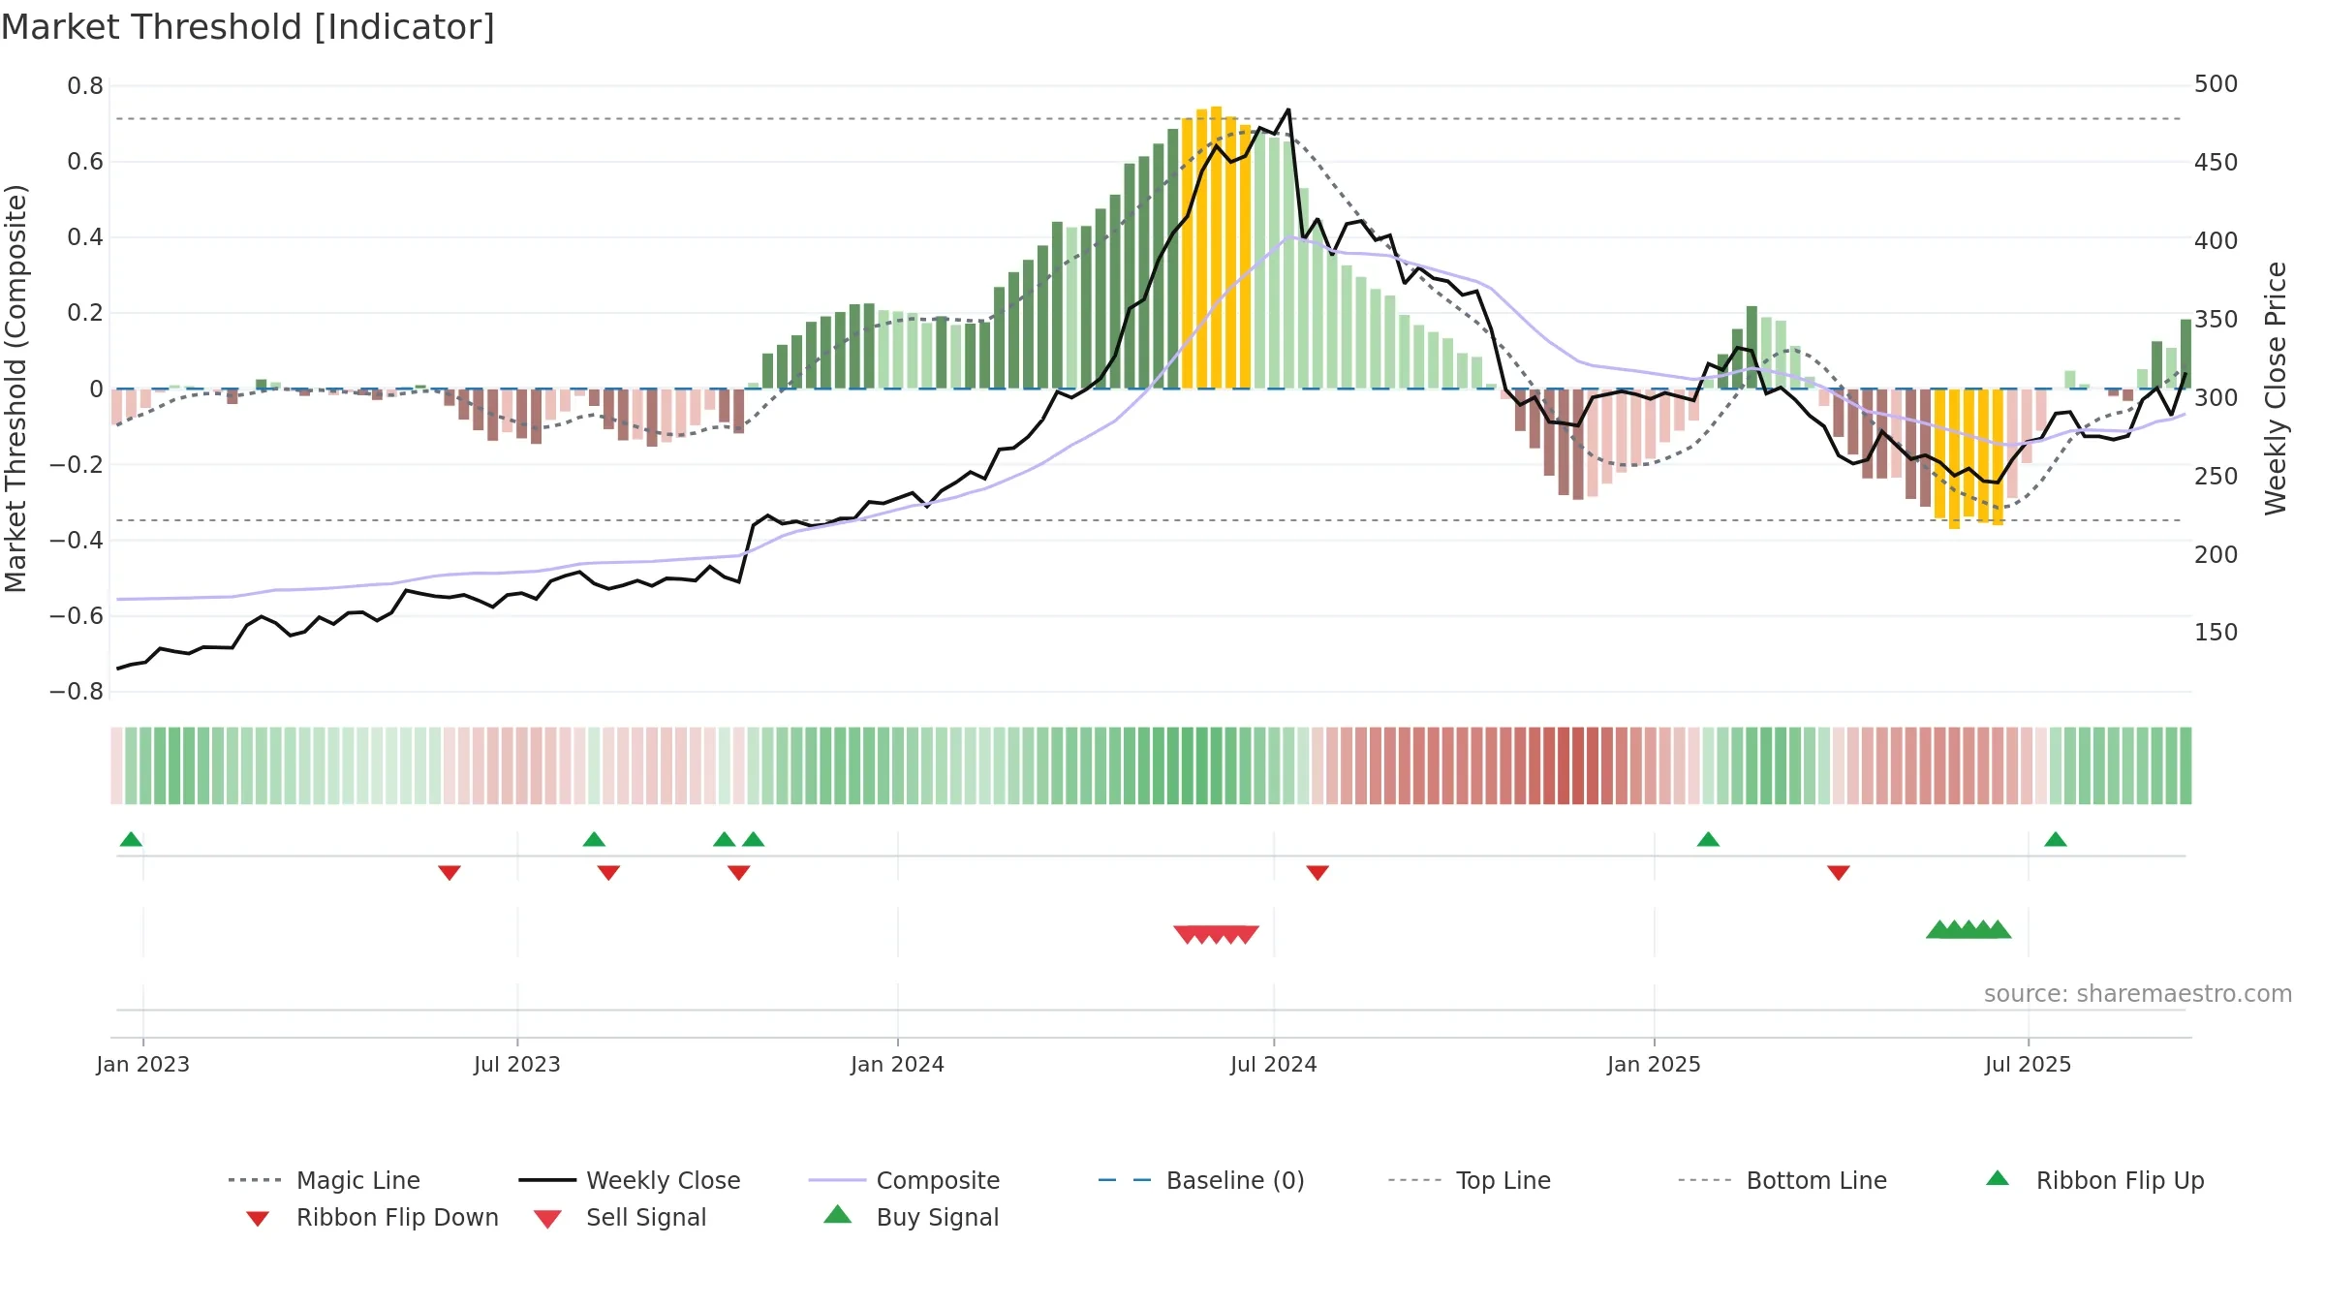Image resolution: width=2325 pixels, height=1308 pixels.
Task: Click the −0.4 left axis tick label
Action: (x=77, y=540)
